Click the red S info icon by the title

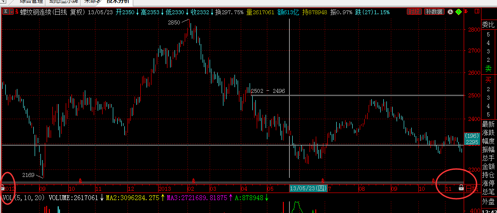(16, 12)
